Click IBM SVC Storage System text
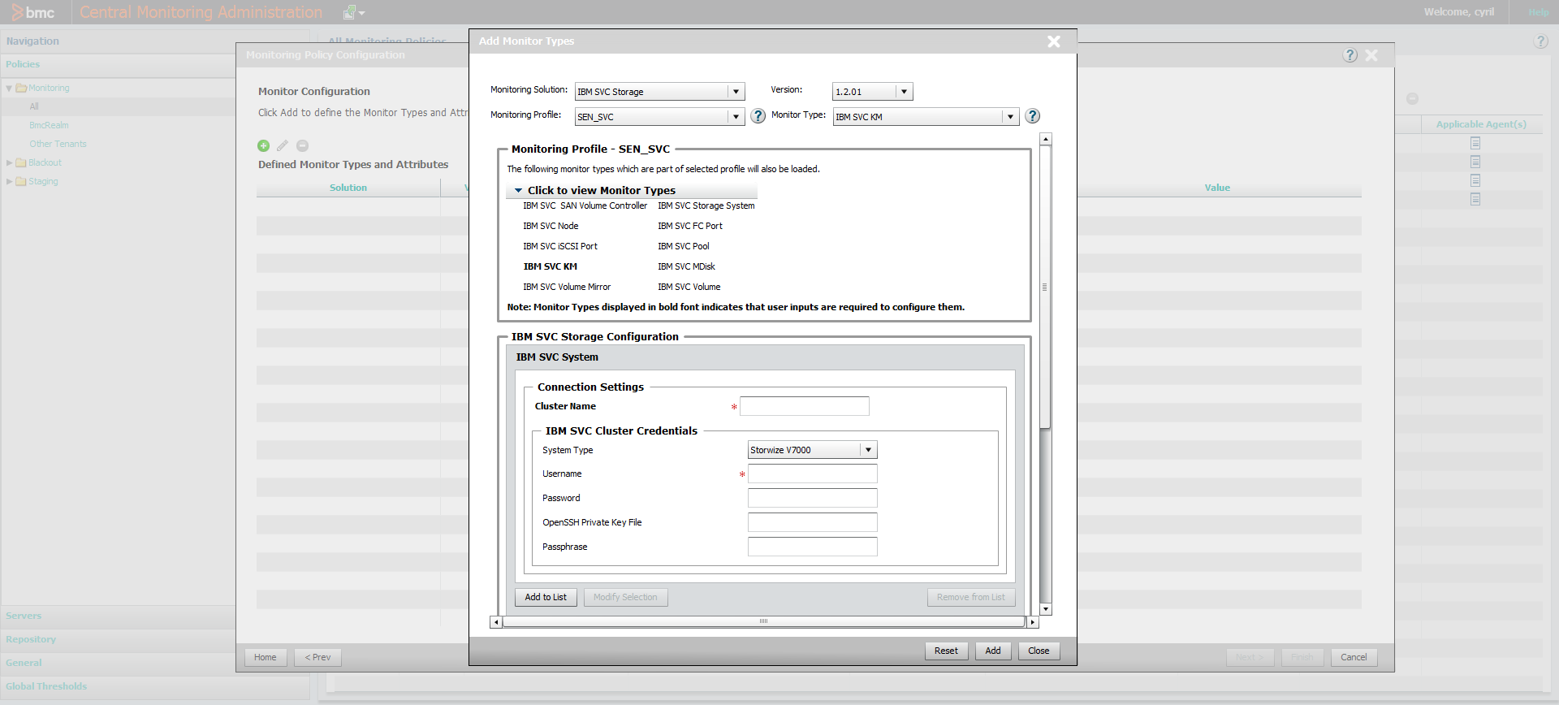 click(x=706, y=206)
